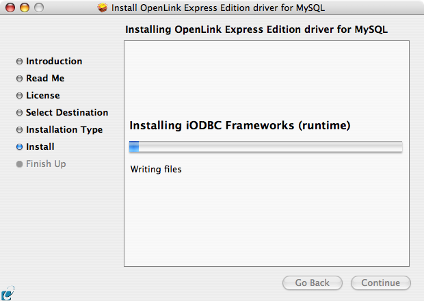Click the Continue button
Viewport: 424px width, 301px height.
pyautogui.click(x=381, y=283)
